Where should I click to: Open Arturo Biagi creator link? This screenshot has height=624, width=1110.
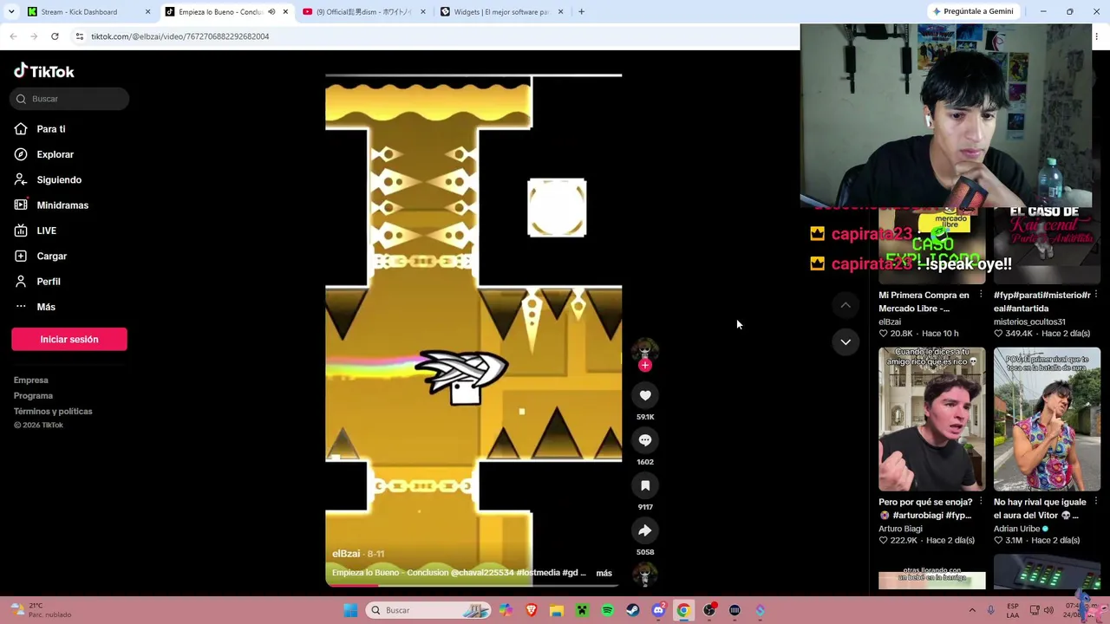900,529
